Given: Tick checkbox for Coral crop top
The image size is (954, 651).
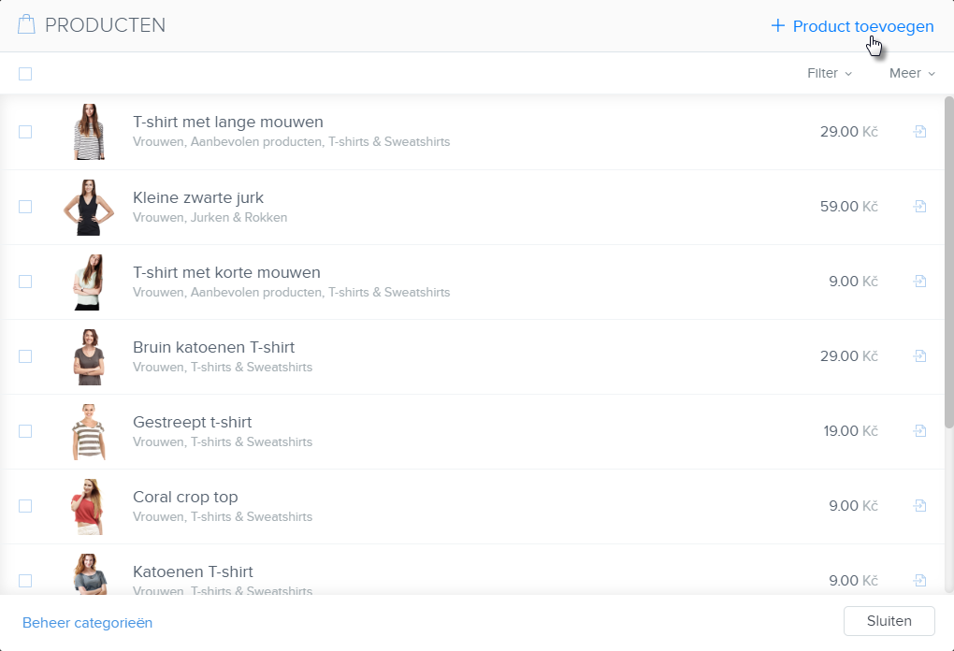Looking at the screenshot, I should (25, 506).
